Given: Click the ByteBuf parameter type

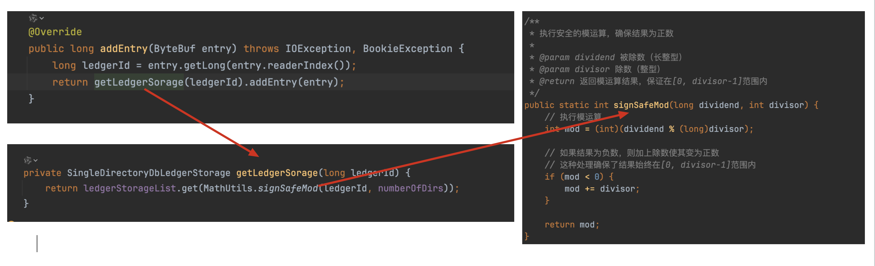Looking at the screenshot, I should click(x=175, y=48).
